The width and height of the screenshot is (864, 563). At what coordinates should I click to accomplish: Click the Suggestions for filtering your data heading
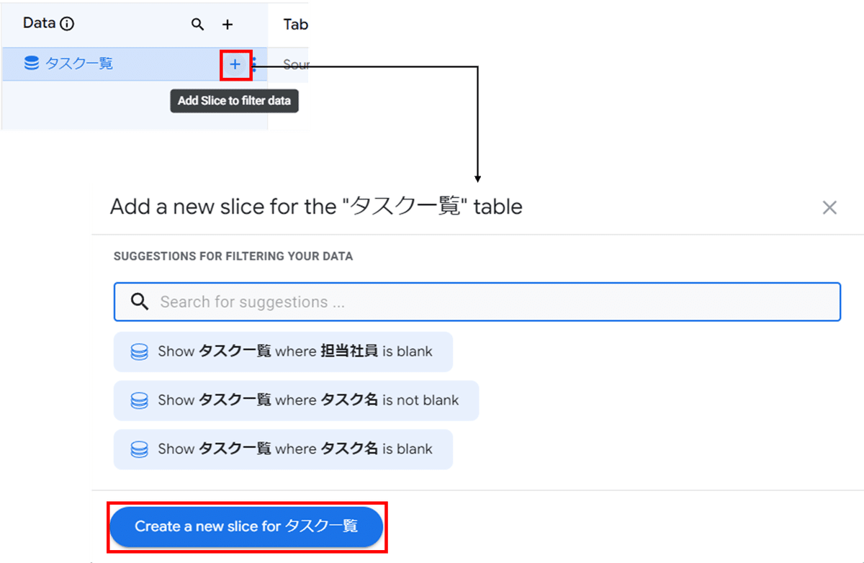pyautogui.click(x=233, y=256)
